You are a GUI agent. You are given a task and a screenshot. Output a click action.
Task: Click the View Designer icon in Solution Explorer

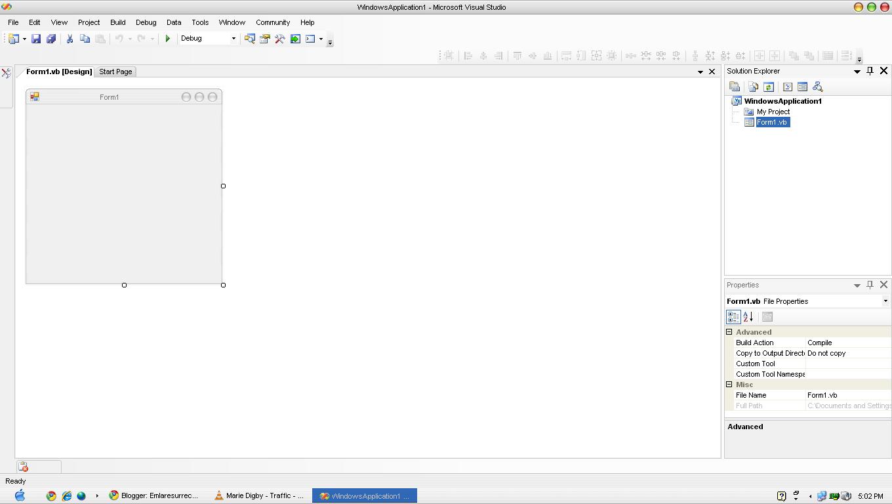click(x=802, y=87)
